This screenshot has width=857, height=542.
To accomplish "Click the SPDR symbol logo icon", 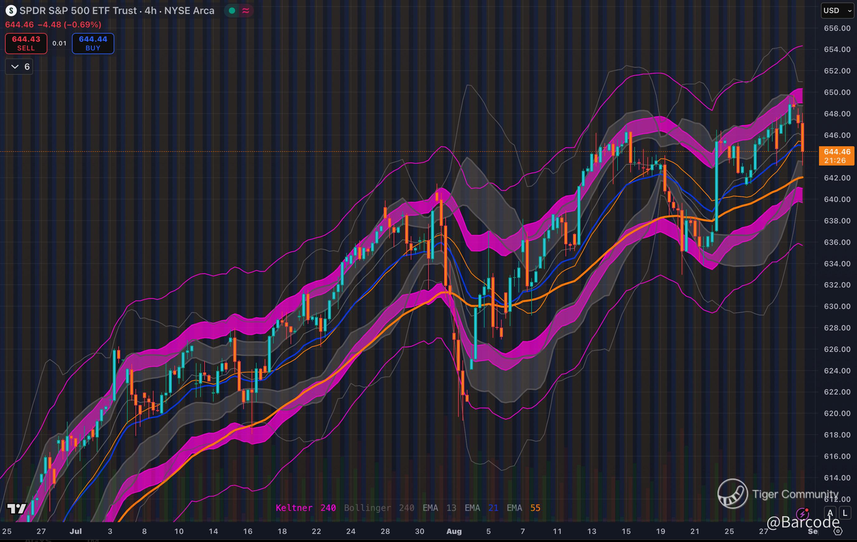I will tap(11, 11).
